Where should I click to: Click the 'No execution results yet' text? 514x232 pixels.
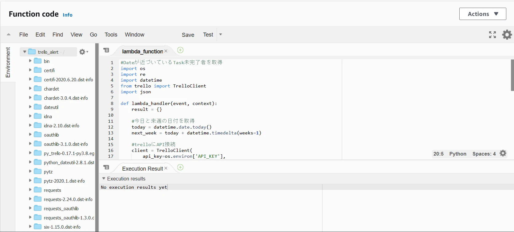tap(134, 187)
